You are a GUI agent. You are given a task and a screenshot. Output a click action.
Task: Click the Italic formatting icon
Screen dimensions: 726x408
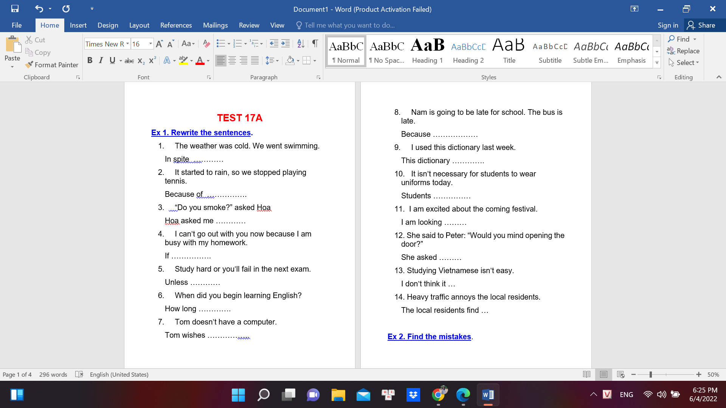pos(100,61)
